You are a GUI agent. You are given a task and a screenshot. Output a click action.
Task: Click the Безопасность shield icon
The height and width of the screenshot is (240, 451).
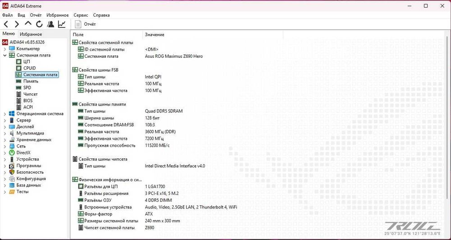12,172
